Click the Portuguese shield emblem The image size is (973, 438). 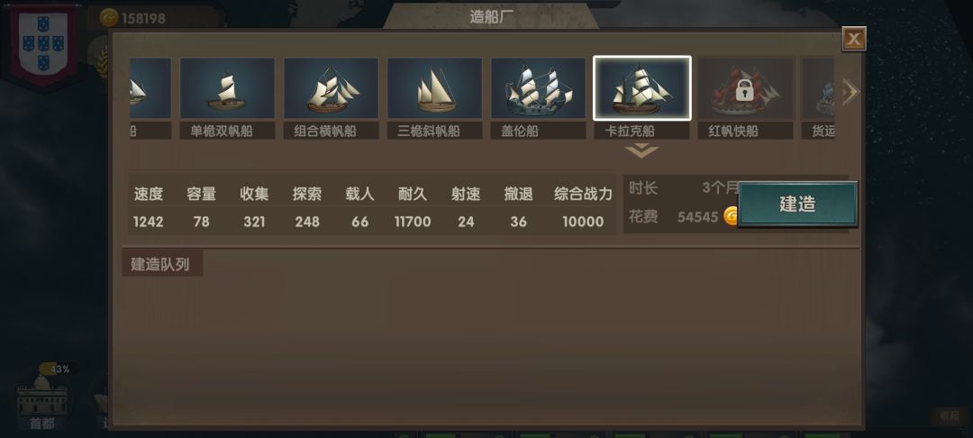43,43
